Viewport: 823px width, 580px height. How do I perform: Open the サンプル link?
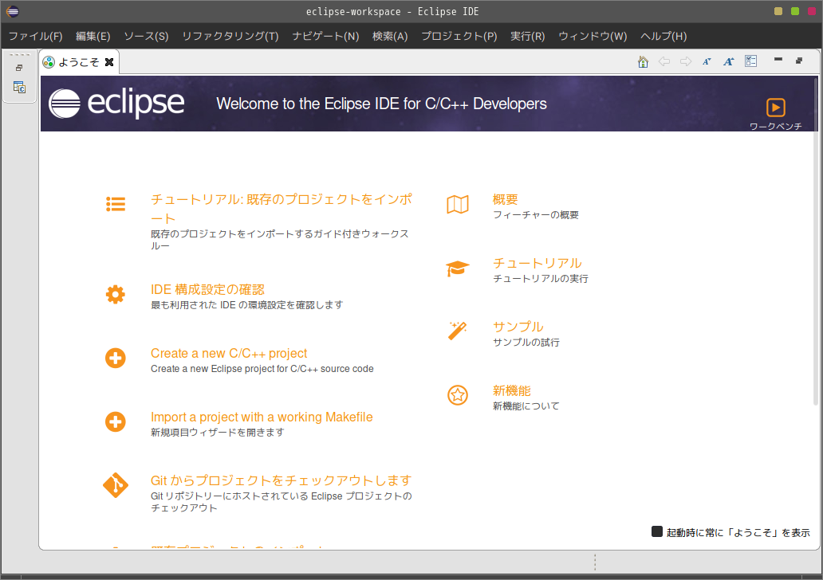click(518, 326)
